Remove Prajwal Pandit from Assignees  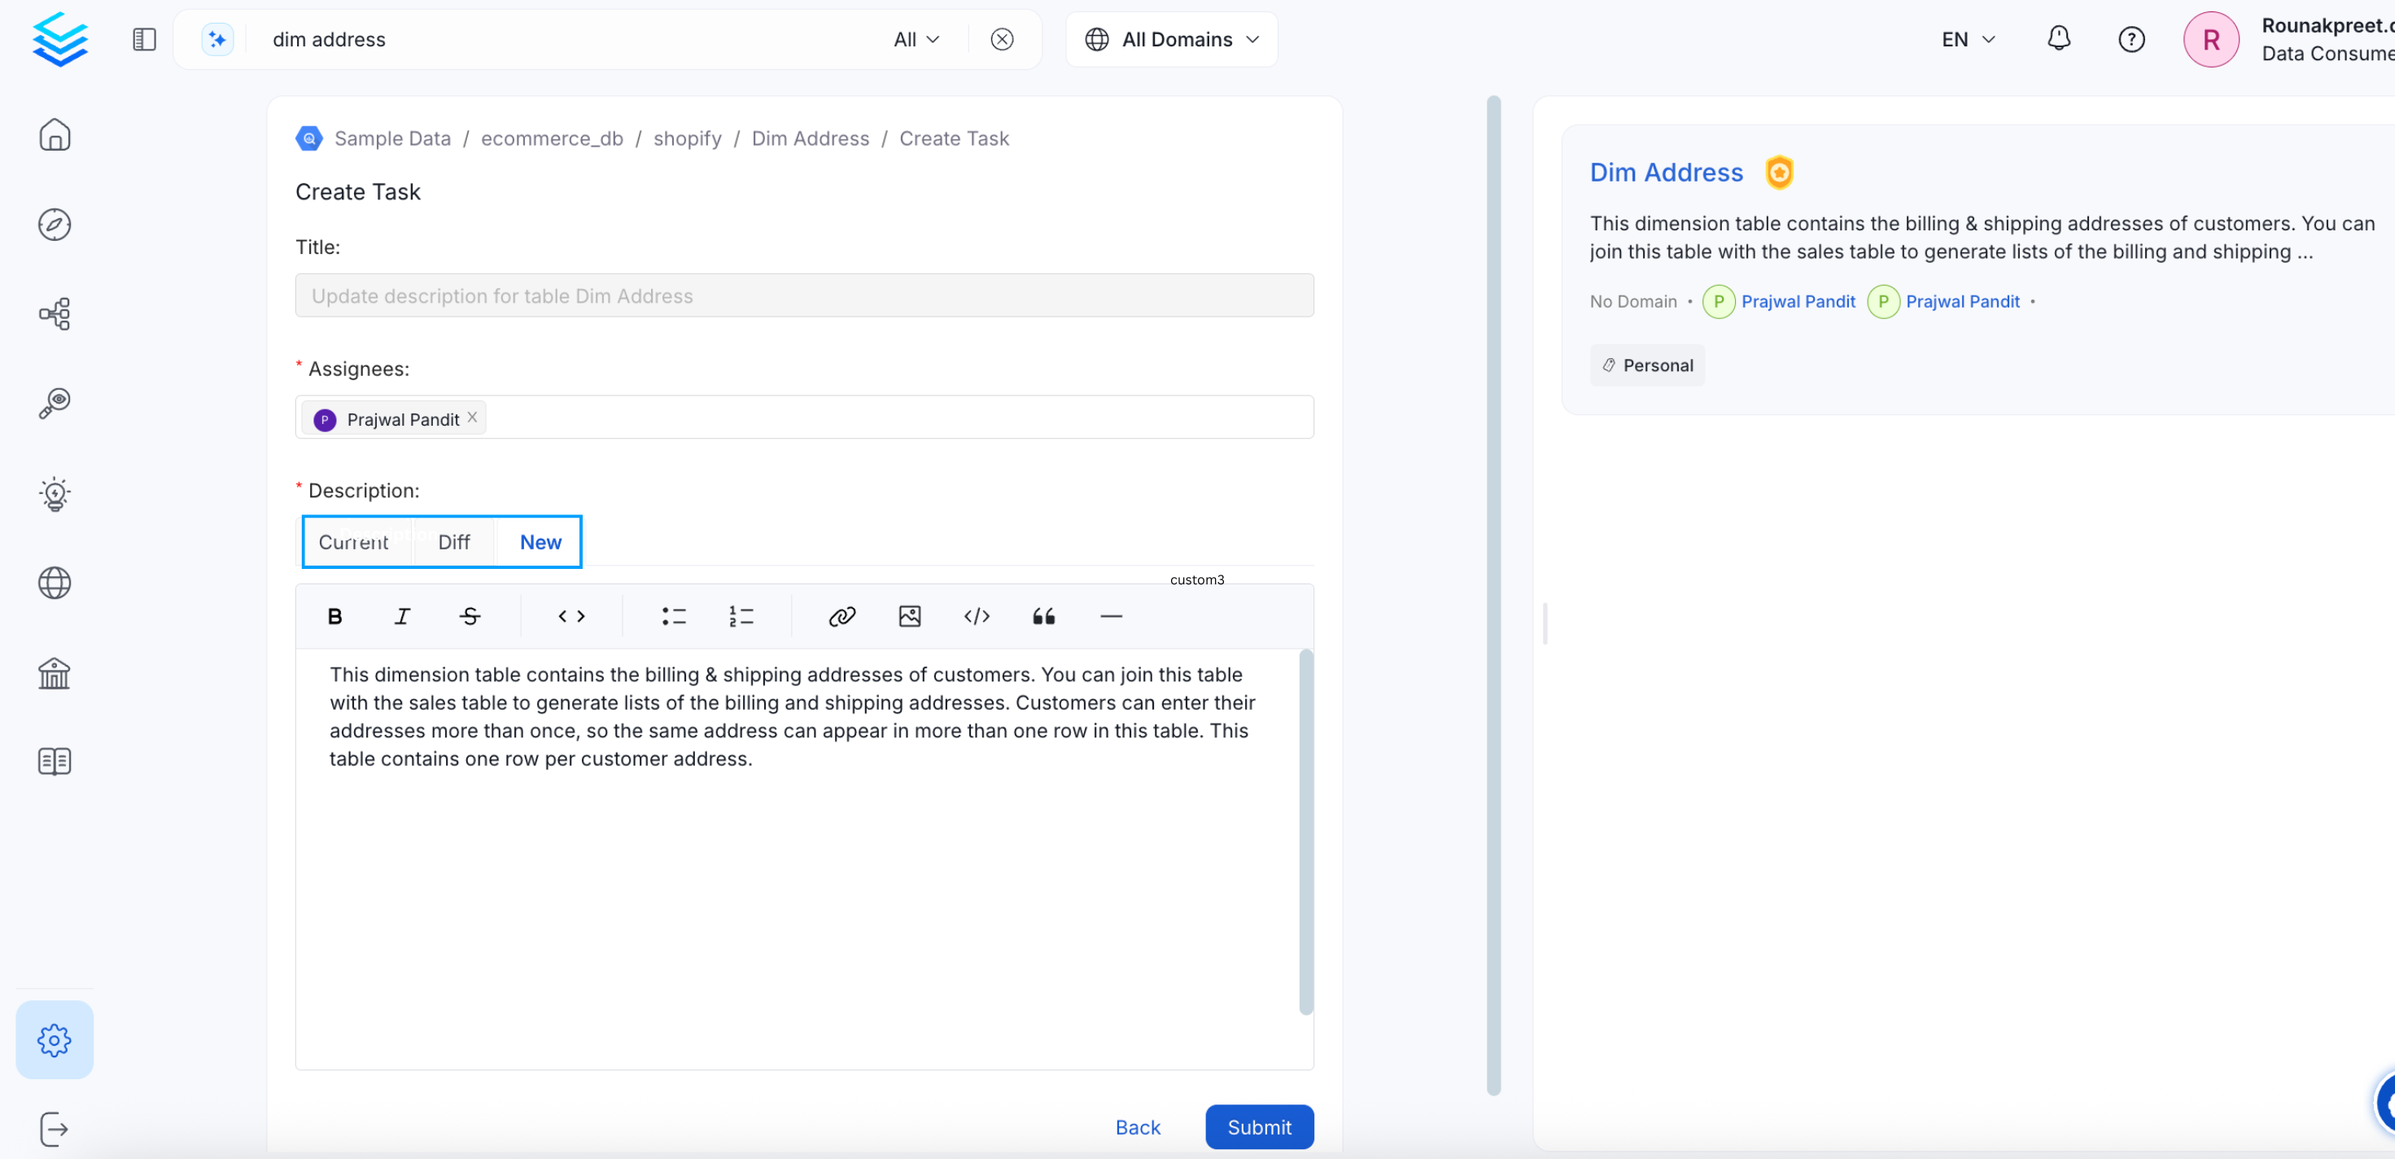click(472, 417)
